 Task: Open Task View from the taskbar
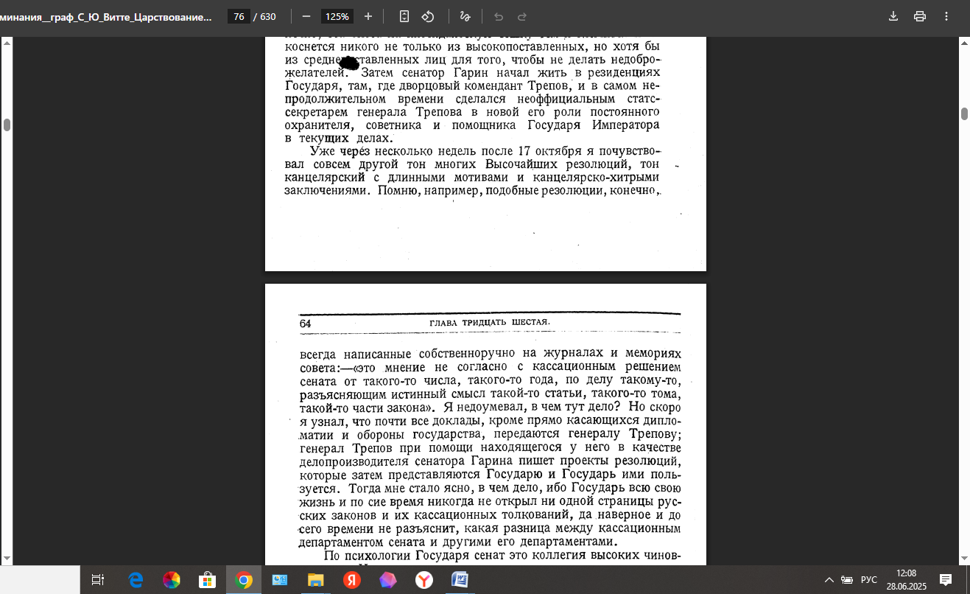pos(98,580)
